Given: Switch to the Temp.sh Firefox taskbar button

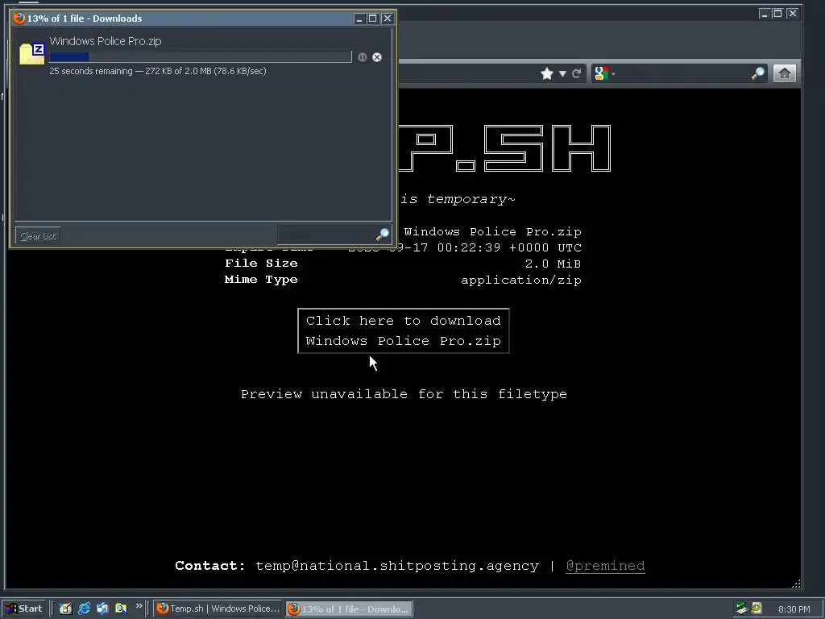Looking at the screenshot, I should (218, 609).
